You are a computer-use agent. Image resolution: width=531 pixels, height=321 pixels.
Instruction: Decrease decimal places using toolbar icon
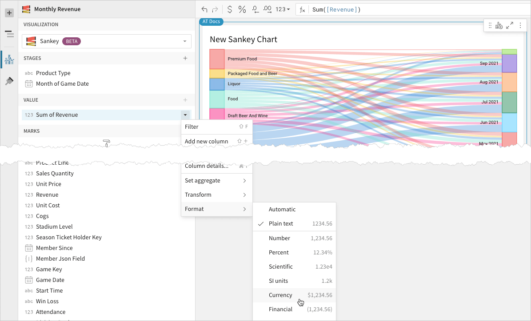tap(255, 9)
